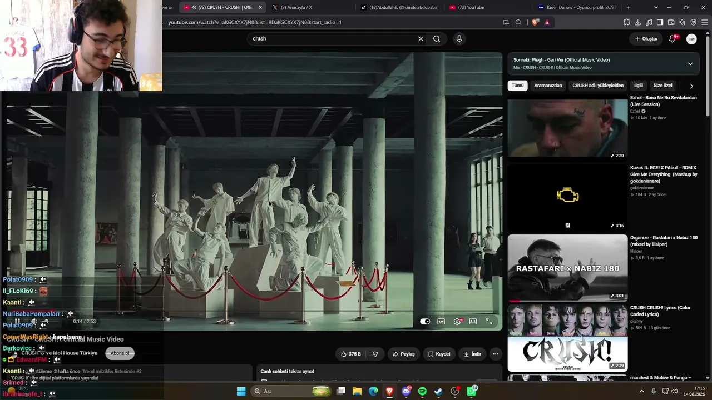Open the browser downloads icon
This screenshot has height=400, width=712.
pos(638,22)
